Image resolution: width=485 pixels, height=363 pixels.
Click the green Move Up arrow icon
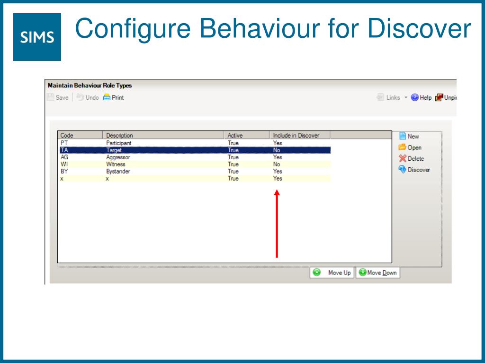(x=317, y=272)
